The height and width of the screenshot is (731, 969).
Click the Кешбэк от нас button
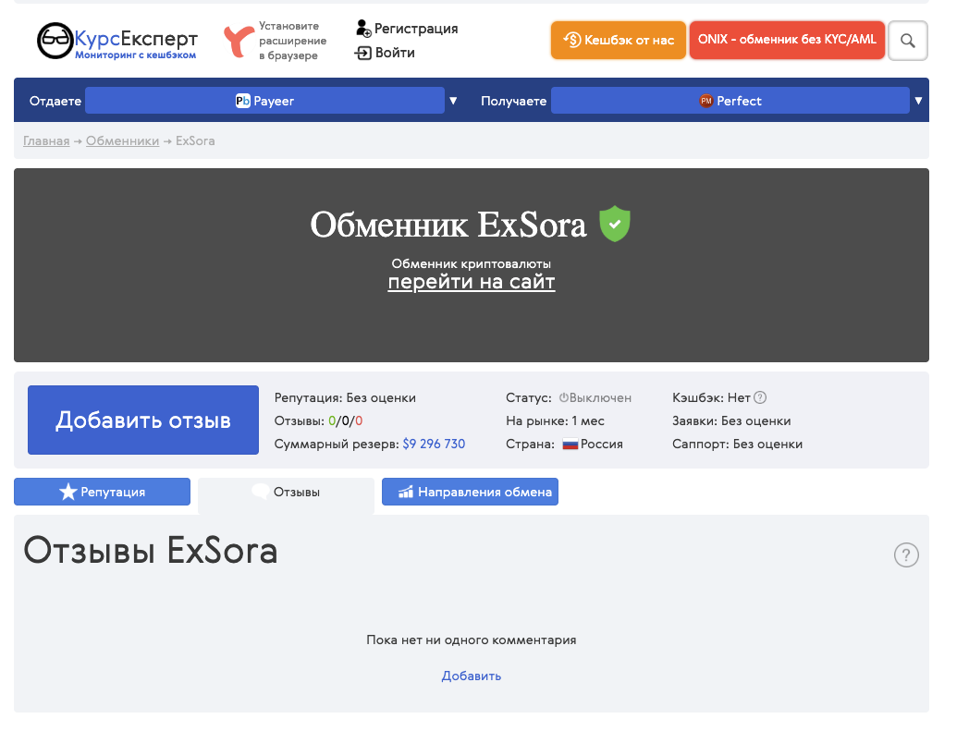pos(618,41)
